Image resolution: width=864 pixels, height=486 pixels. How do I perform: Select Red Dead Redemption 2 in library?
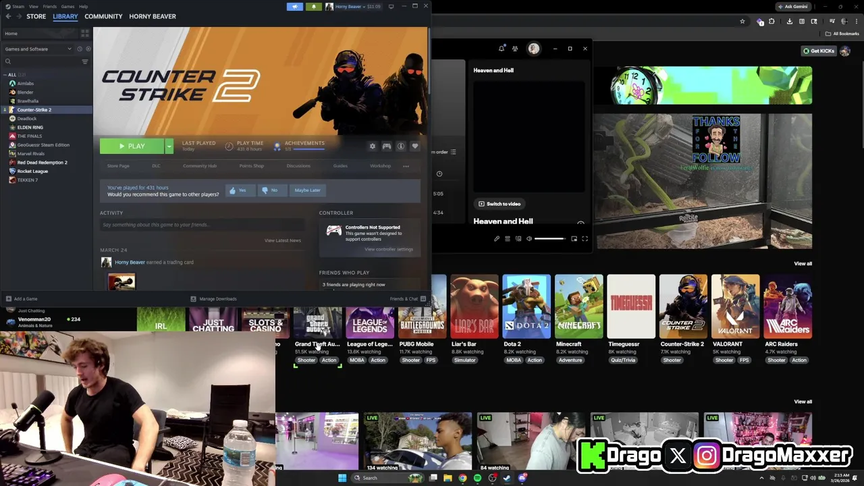42,162
